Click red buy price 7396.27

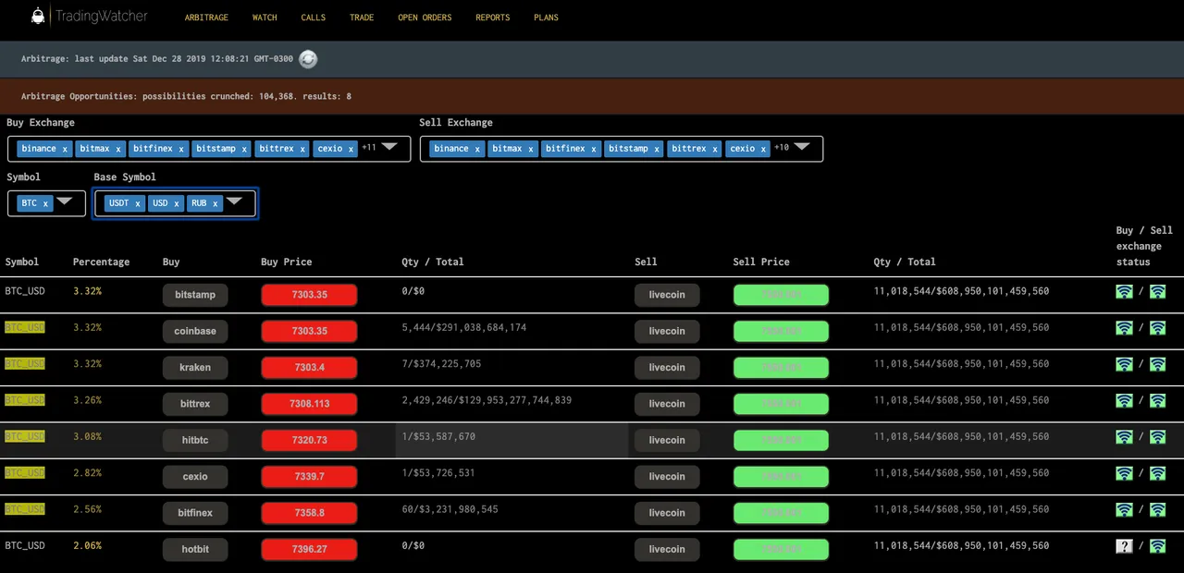[309, 549]
